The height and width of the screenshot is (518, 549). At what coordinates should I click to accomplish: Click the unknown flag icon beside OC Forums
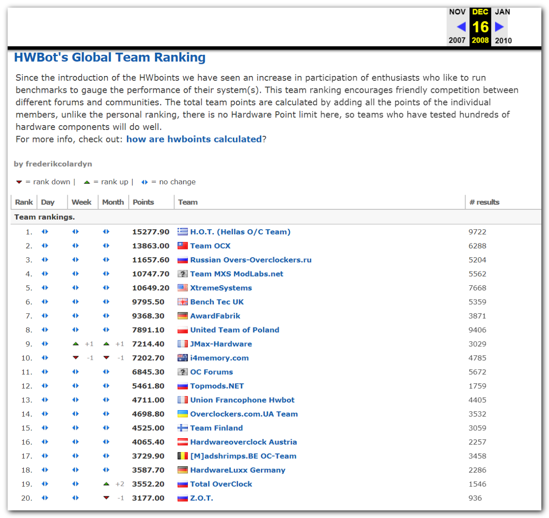pos(183,372)
